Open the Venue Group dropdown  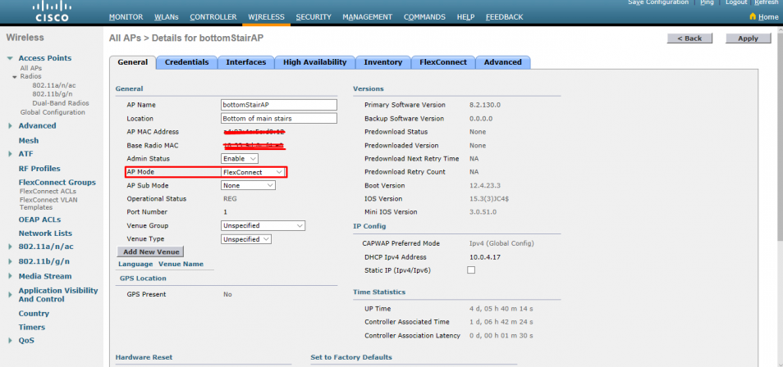[x=263, y=225]
